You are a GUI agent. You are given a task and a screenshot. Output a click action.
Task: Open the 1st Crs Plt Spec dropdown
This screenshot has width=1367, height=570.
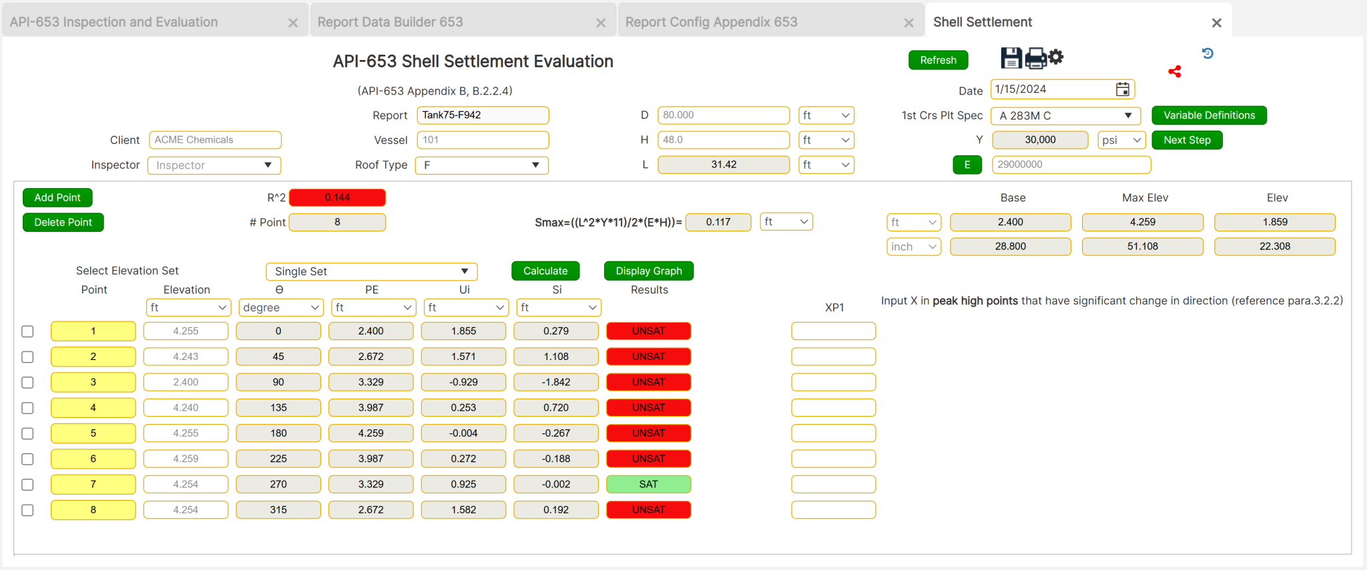coord(1065,115)
